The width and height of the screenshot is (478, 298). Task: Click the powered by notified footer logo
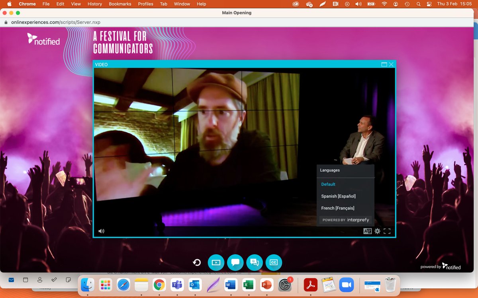coord(441,267)
